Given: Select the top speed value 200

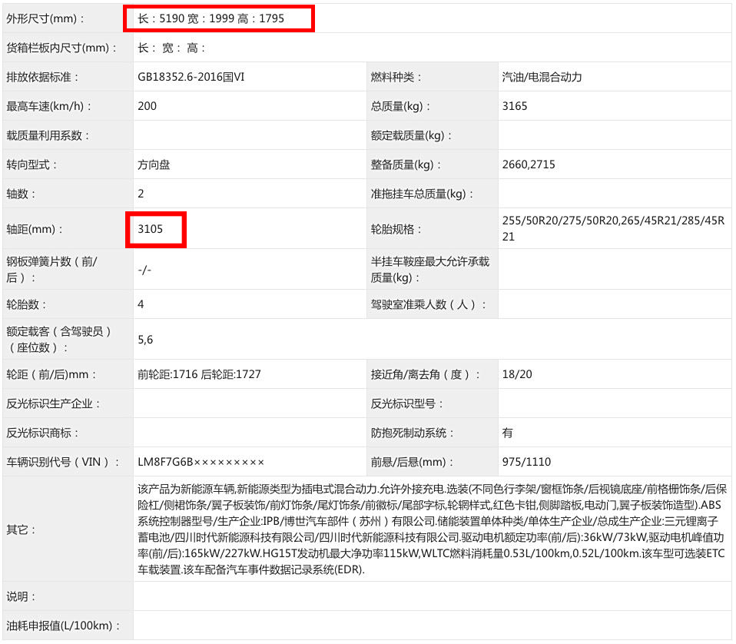Looking at the screenshot, I should tap(147, 106).
